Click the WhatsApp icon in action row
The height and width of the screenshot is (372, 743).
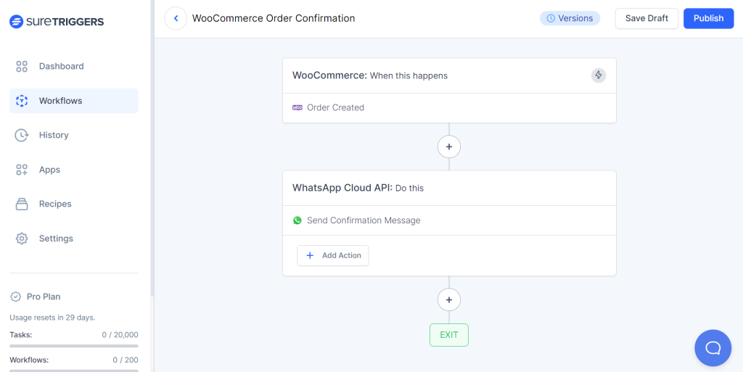pyautogui.click(x=297, y=220)
